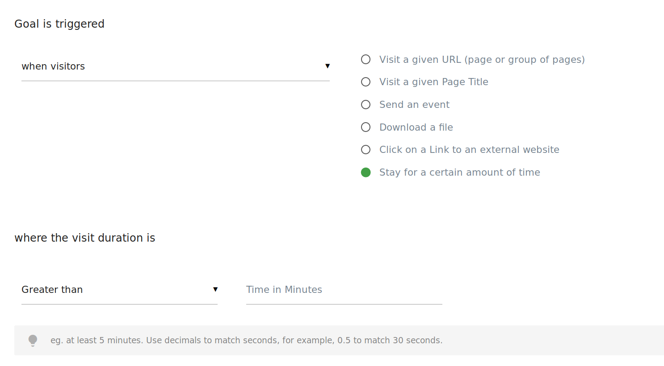
Task: Click the "Send an event" label text
Action: click(414, 105)
